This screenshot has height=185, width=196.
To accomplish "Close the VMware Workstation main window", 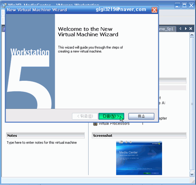I will [191, 6].
